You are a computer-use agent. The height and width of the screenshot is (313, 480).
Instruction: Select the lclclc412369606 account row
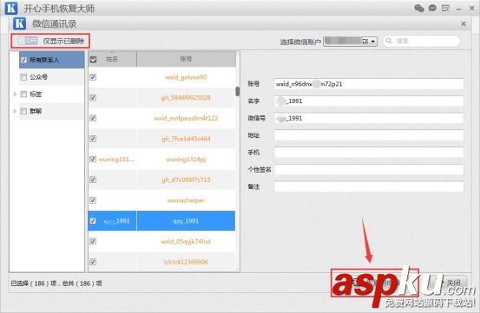click(x=162, y=262)
